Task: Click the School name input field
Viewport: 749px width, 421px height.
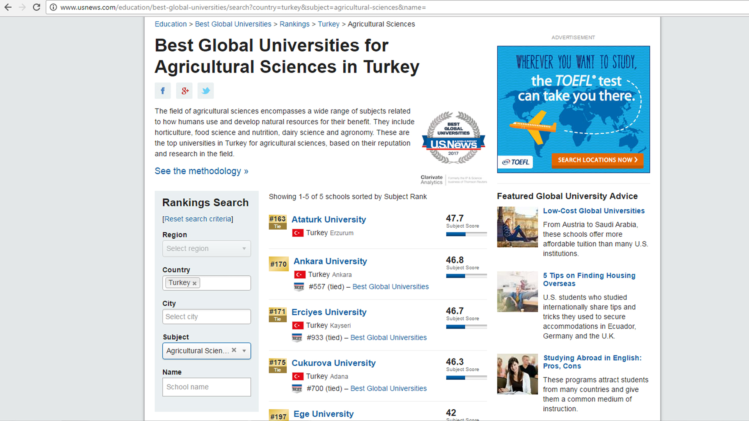Action: [x=206, y=387]
